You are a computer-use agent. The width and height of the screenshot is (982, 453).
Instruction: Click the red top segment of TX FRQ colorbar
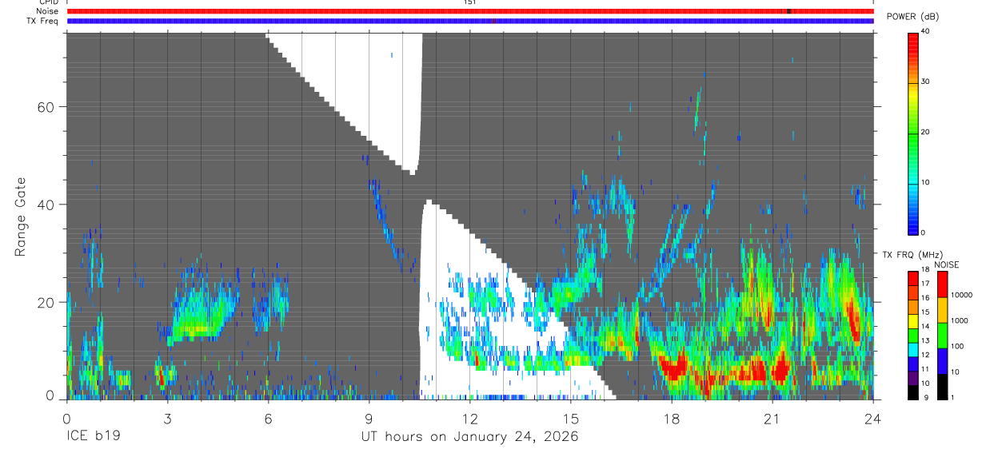913,279
